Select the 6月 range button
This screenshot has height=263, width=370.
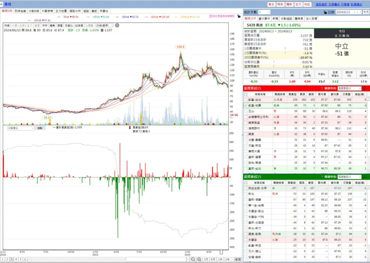213,259
